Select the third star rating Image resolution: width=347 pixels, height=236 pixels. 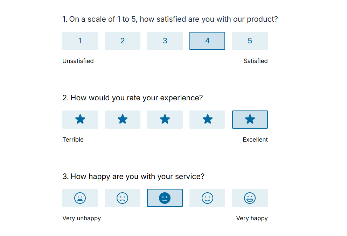coord(165,120)
